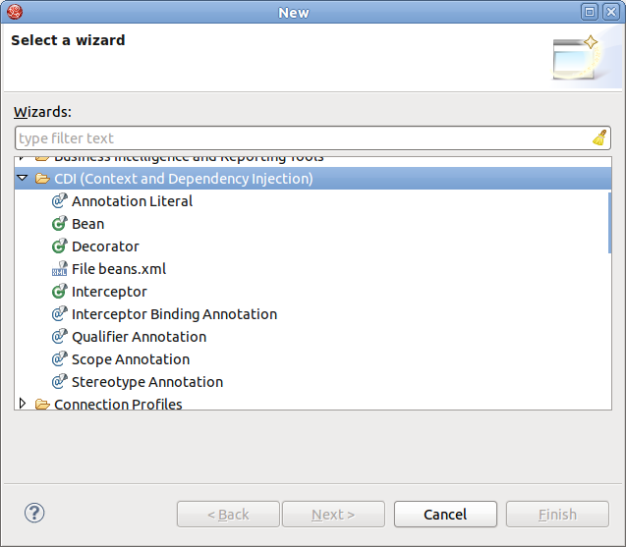Click the Stereotype Annotation icon
This screenshot has width=626, height=547.
click(x=59, y=382)
